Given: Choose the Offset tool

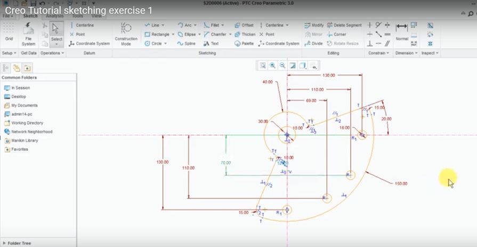Looking at the screenshot, I should 244,25.
